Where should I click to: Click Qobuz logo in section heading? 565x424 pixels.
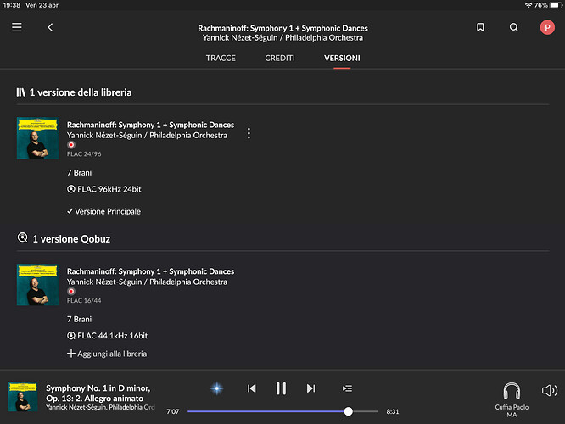pyautogui.click(x=22, y=237)
